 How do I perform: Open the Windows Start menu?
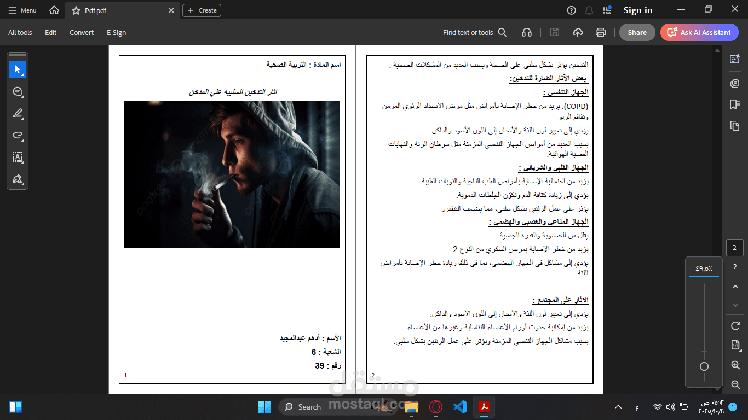tap(264, 407)
